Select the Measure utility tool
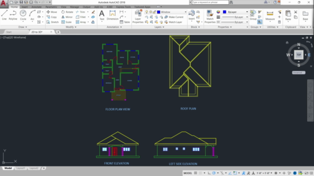This screenshot has height=176, width=314. click(x=270, y=15)
